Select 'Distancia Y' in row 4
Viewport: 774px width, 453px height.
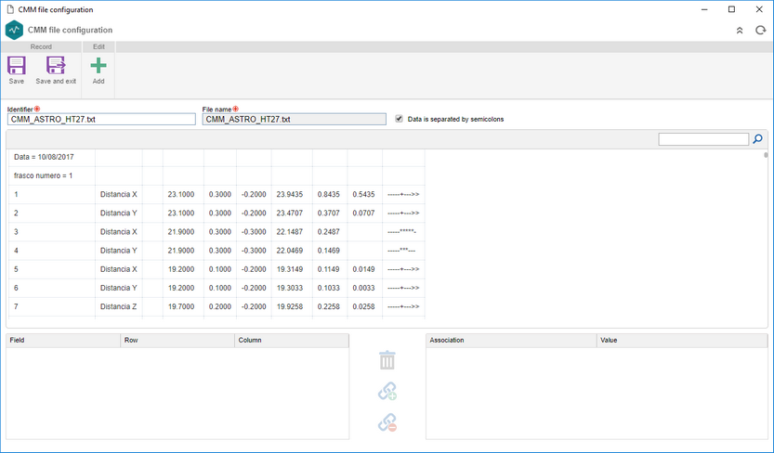119,251
